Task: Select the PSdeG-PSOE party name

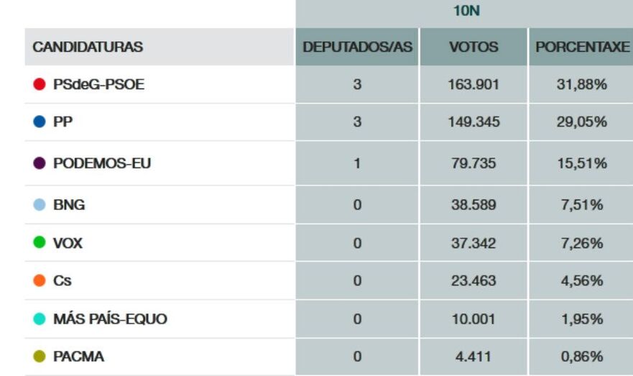Action: (x=98, y=84)
